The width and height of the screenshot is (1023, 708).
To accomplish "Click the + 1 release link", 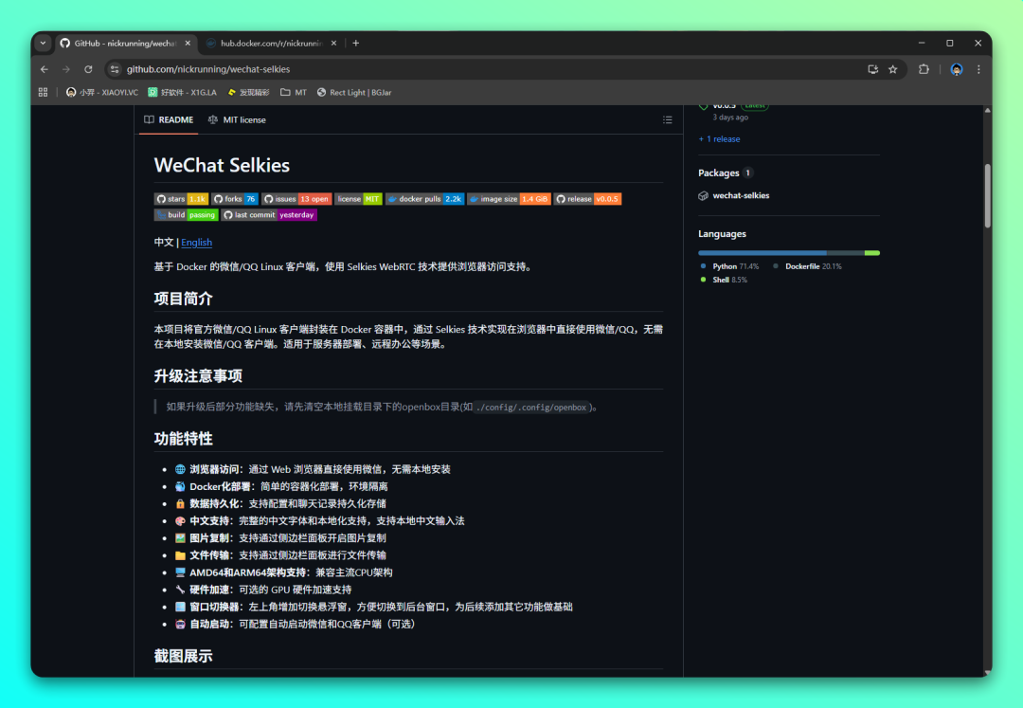I will tap(719, 138).
